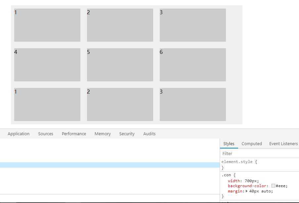Click the Filter styles input field
The height and width of the screenshot is (203, 299).
click(259, 154)
